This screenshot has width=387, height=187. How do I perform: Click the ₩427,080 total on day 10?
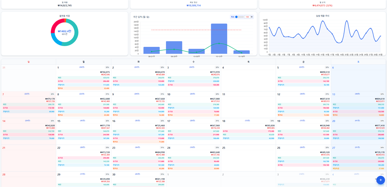coord(215,99)
